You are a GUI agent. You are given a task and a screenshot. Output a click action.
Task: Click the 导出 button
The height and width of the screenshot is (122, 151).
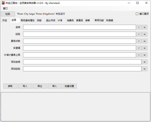click(40, 86)
